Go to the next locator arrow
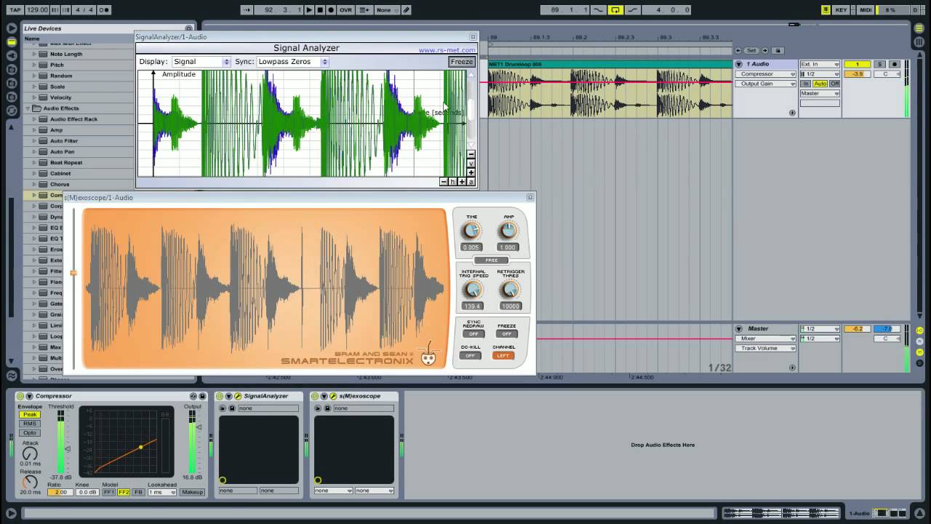This screenshot has height=524, width=931. pyautogui.click(x=764, y=50)
